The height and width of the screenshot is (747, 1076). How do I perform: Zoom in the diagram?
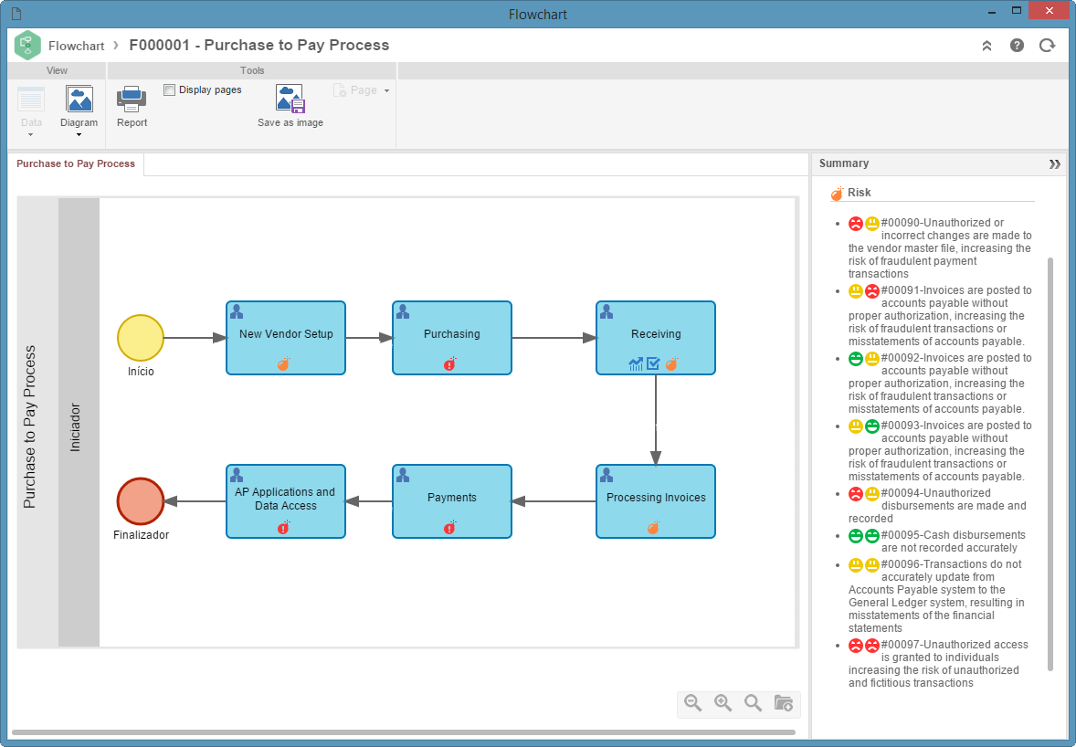[723, 703]
